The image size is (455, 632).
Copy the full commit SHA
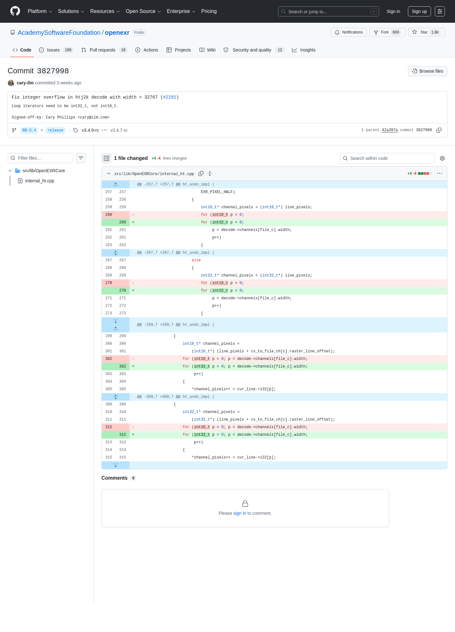click(439, 130)
